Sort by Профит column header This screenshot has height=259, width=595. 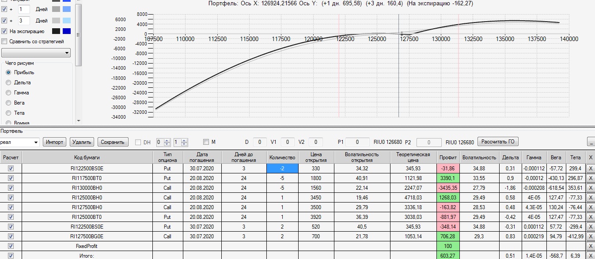tap(448, 157)
